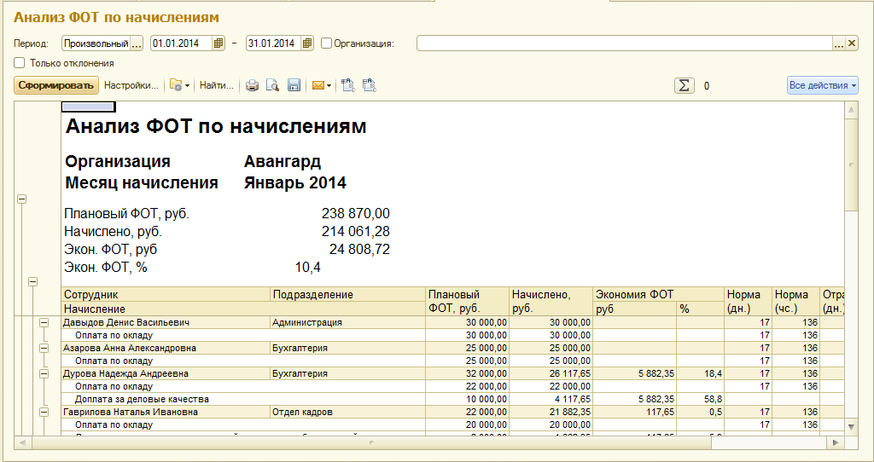The height and width of the screenshot is (462, 874).
Task: Open email dropdown arrow beside envelope
Action: tap(329, 86)
